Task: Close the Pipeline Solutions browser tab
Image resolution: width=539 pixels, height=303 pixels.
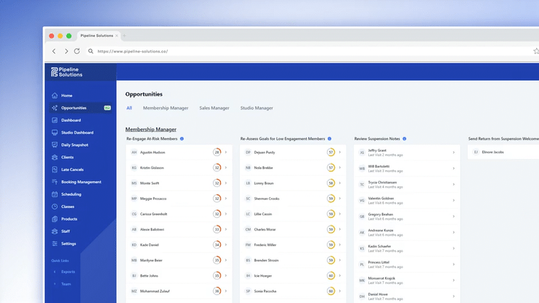Action: pyautogui.click(x=117, y=36)
